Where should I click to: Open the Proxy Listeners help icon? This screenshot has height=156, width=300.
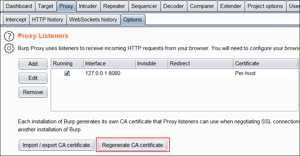[9, 36]
